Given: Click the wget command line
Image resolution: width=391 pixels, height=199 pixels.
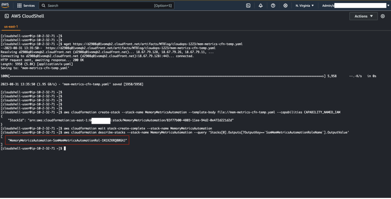Looking at the screenshot, I should 122,44.
